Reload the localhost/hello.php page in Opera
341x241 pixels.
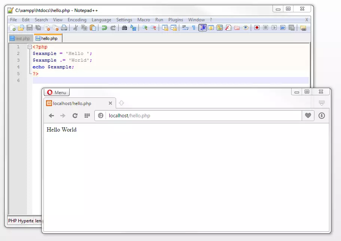coord(75,115)
